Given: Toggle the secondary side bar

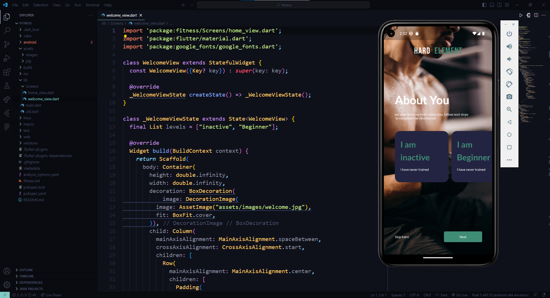Looking at the screenshot, I should [x=499, y=5].
